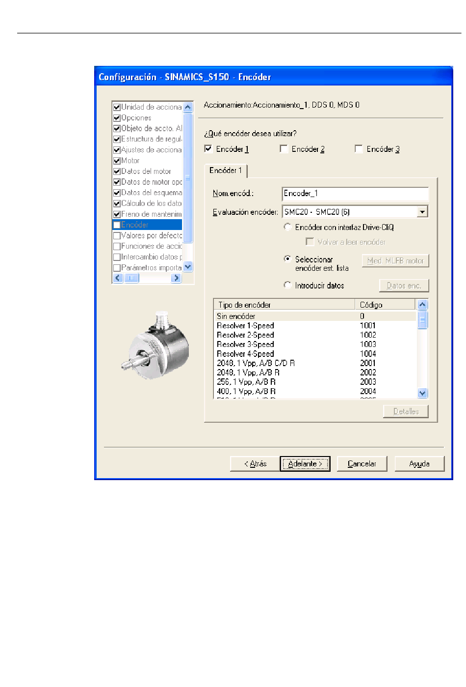Click code 2001 in Código column

368,363
